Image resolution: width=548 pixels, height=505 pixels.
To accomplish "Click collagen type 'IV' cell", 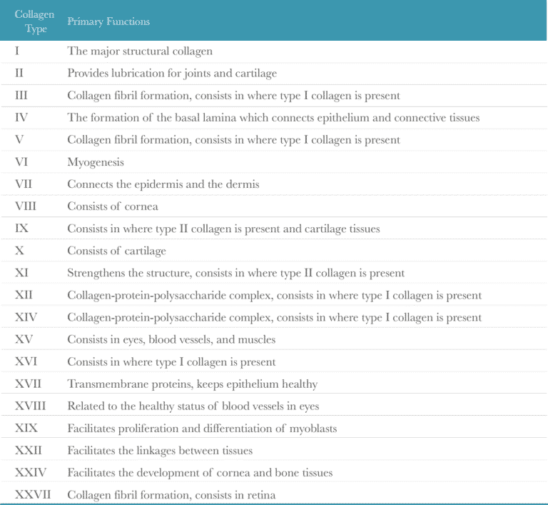I will (21, 118).
